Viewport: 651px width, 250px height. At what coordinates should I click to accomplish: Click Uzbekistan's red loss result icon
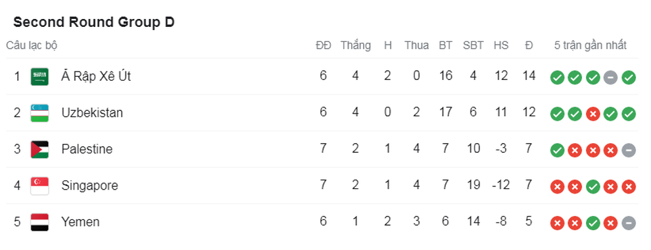[x=592, y=114]
